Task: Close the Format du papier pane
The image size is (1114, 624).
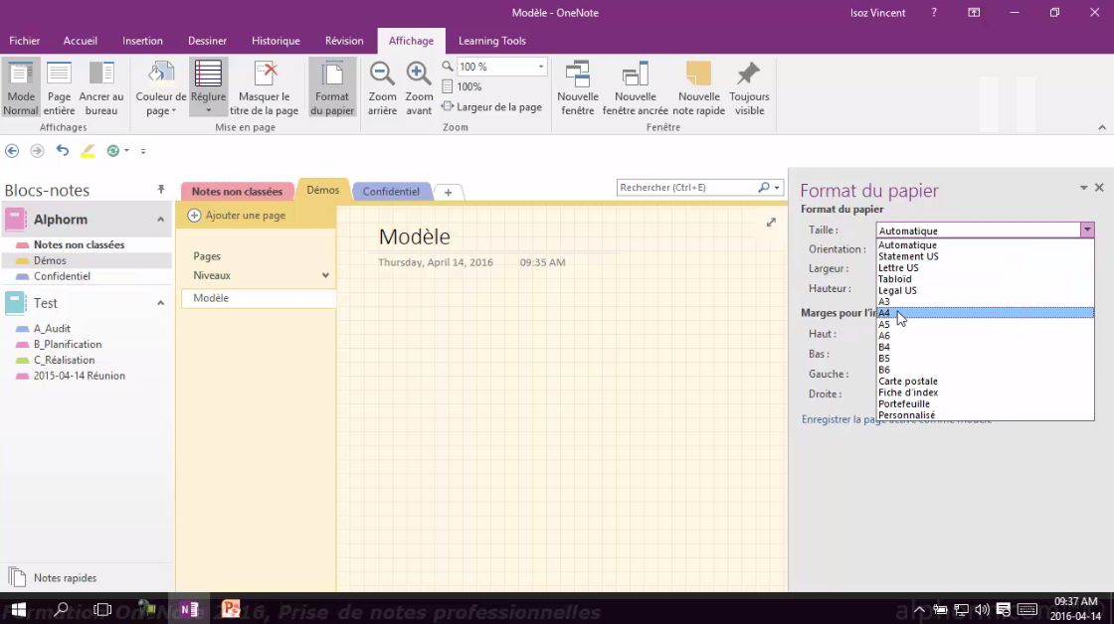Action: point(1099,188)
